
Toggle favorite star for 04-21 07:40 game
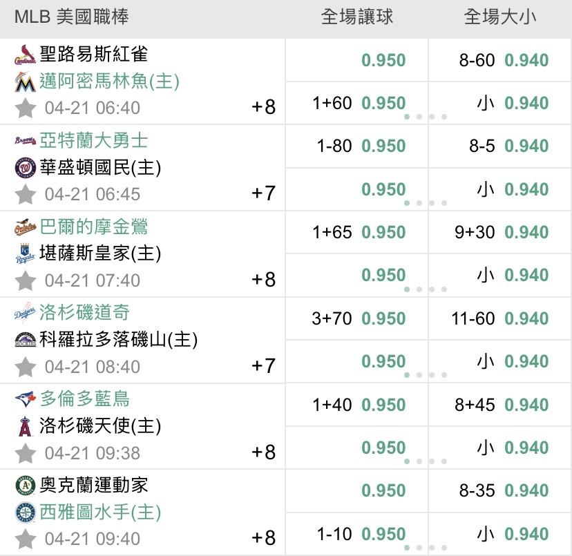26,280
